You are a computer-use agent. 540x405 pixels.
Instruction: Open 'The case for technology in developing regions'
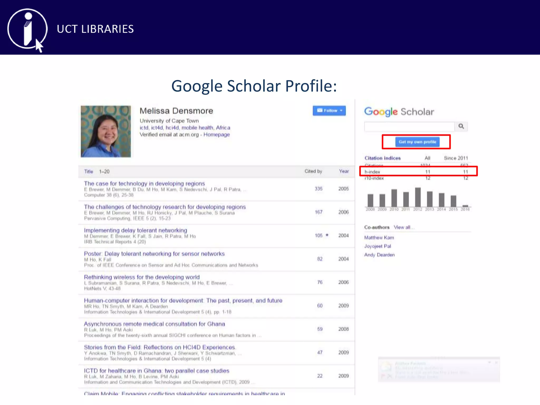tap(144, 184)
